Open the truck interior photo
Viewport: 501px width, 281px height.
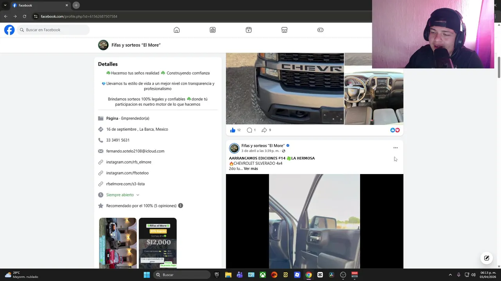pyautogui.click(x=374, y=95)
